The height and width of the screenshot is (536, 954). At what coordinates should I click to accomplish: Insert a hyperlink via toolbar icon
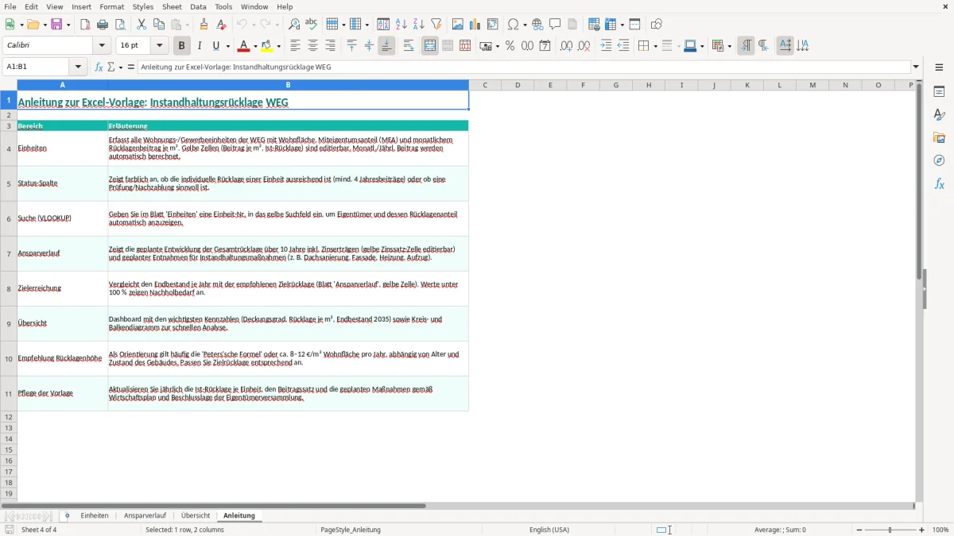(x=537, y=25)
